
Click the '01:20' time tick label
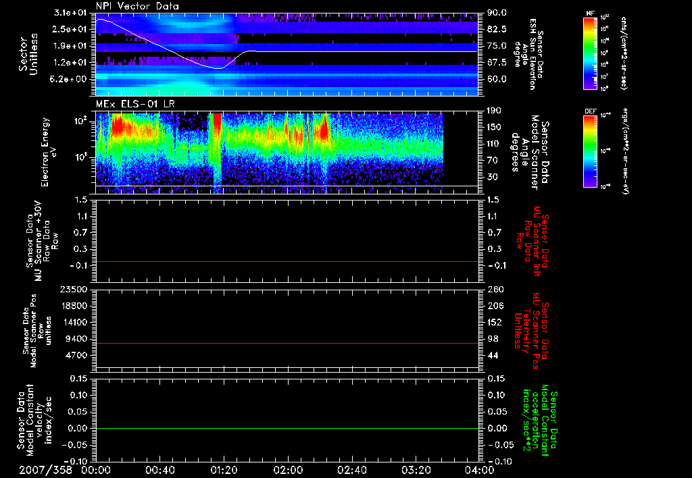point(224,470)
